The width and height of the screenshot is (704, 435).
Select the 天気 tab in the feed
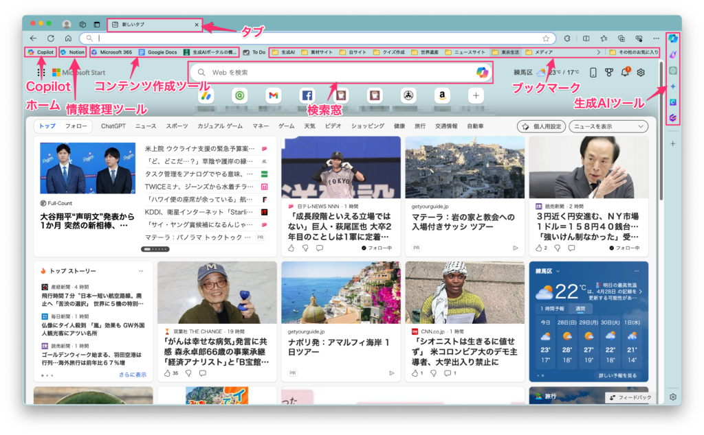[309, 126]
